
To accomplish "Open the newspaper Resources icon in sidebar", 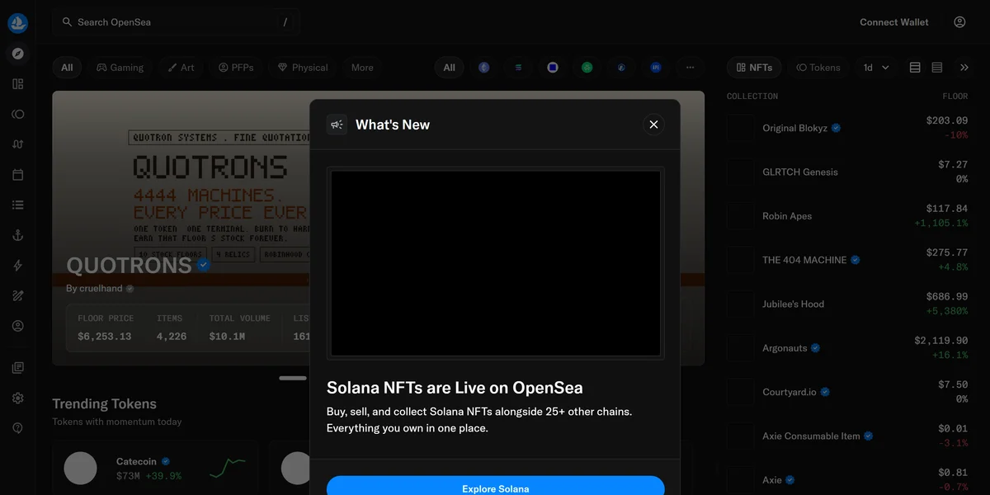I will [x=18, y=368].
